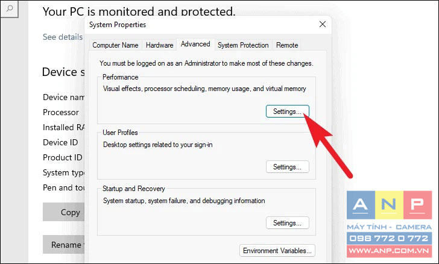Go to the System Protection tab
Image resolution: width=439 pixels, height=264 pixels.
tap(243, 45)
